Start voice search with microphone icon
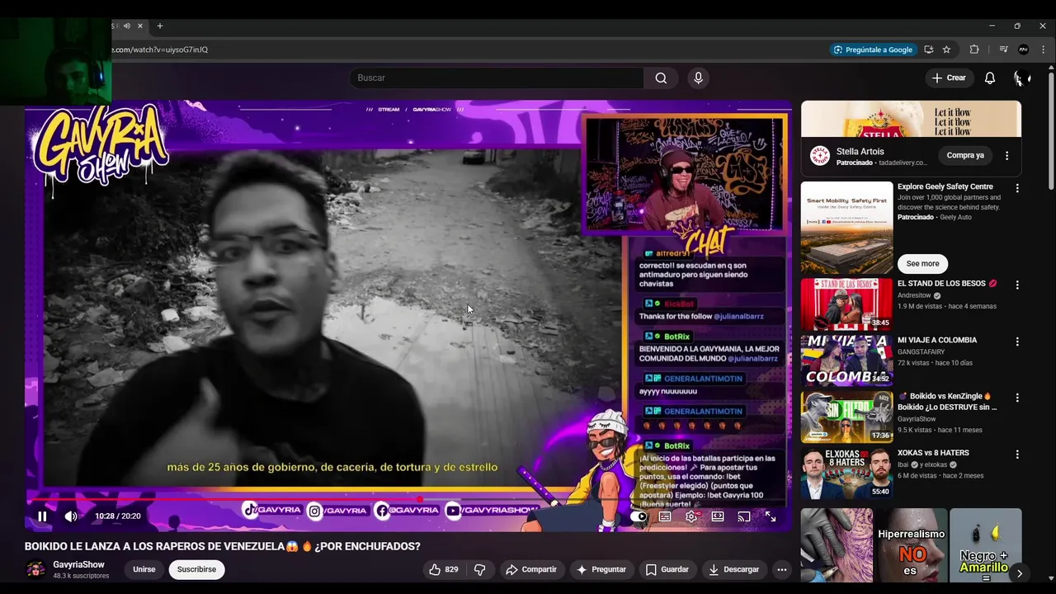1056x594 pixels. 698,78
